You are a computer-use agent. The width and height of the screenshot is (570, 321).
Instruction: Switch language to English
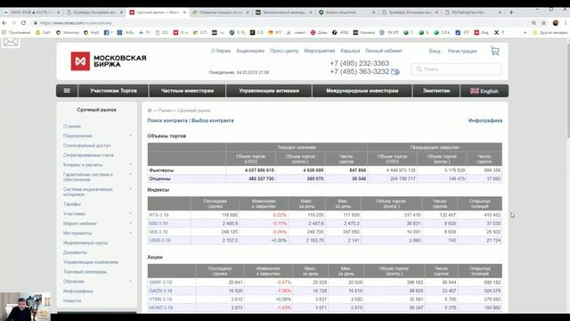click(x=484, y=91)
